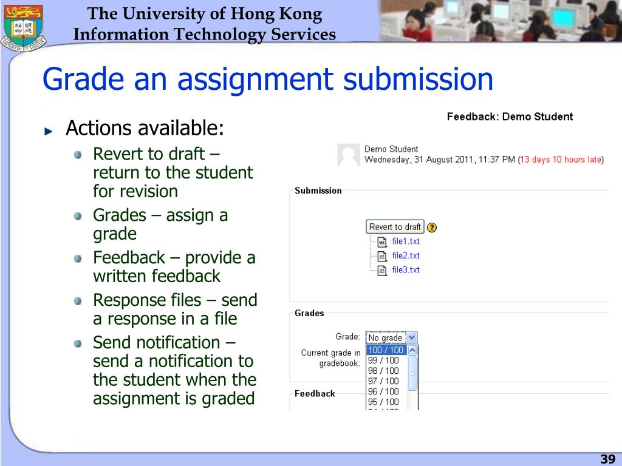Choose 98 / 100 in grade list
The width and height of the screenshot is (622, 466).
coord(386,371)
